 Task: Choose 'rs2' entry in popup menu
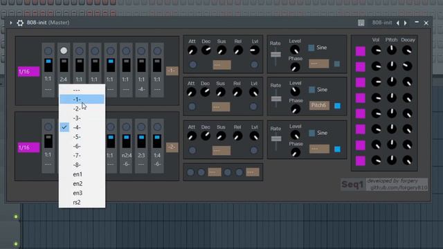82,202
